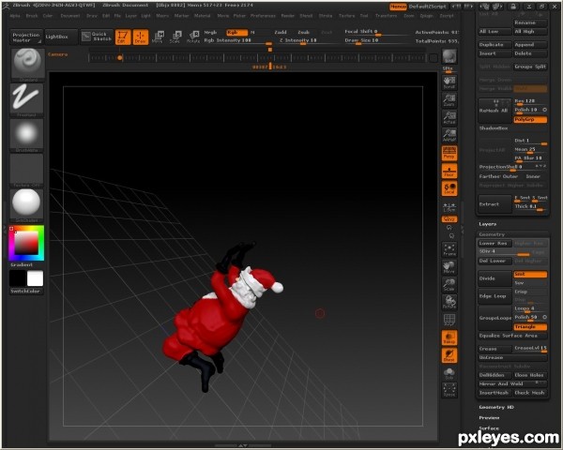
Task: Open the brush alpha selector
Action: [27, 135]
